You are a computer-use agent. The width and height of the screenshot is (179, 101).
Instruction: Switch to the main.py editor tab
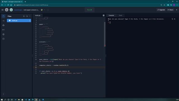[x=38, y=15]
